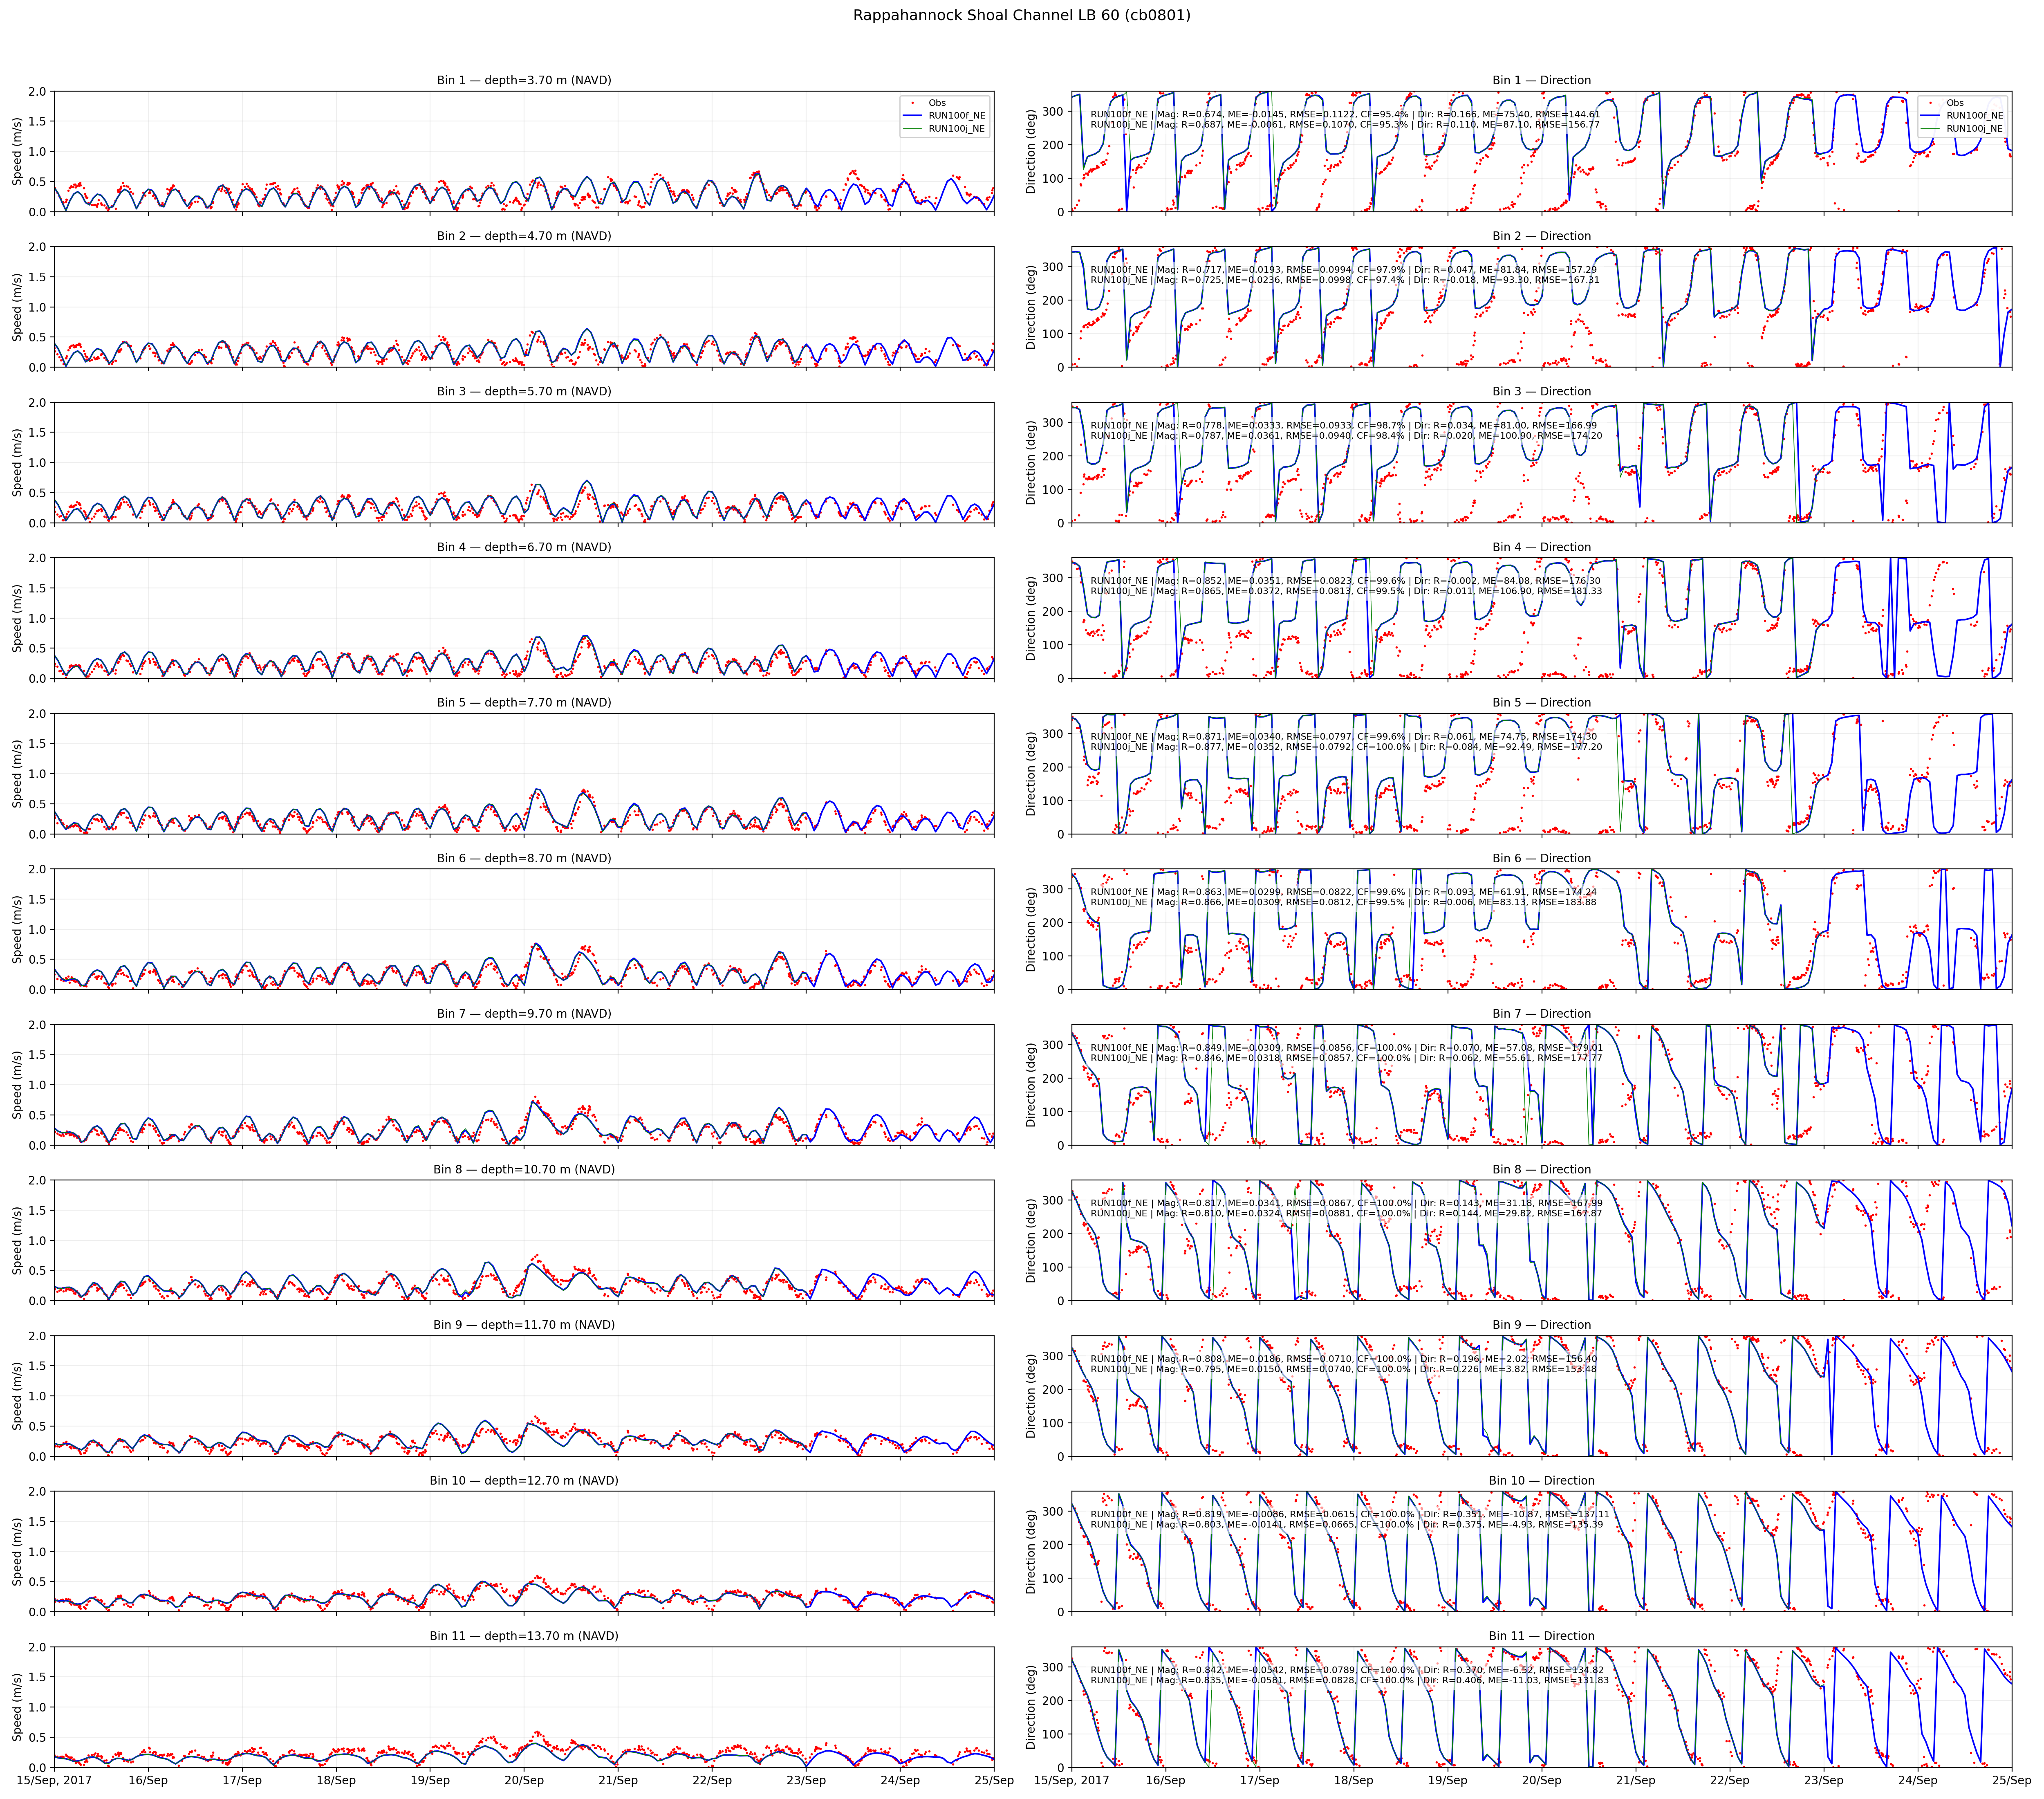Click the RUN100j_NE stats line with R=0.865
The image size is (2044, 1799).
[1346, 591]
